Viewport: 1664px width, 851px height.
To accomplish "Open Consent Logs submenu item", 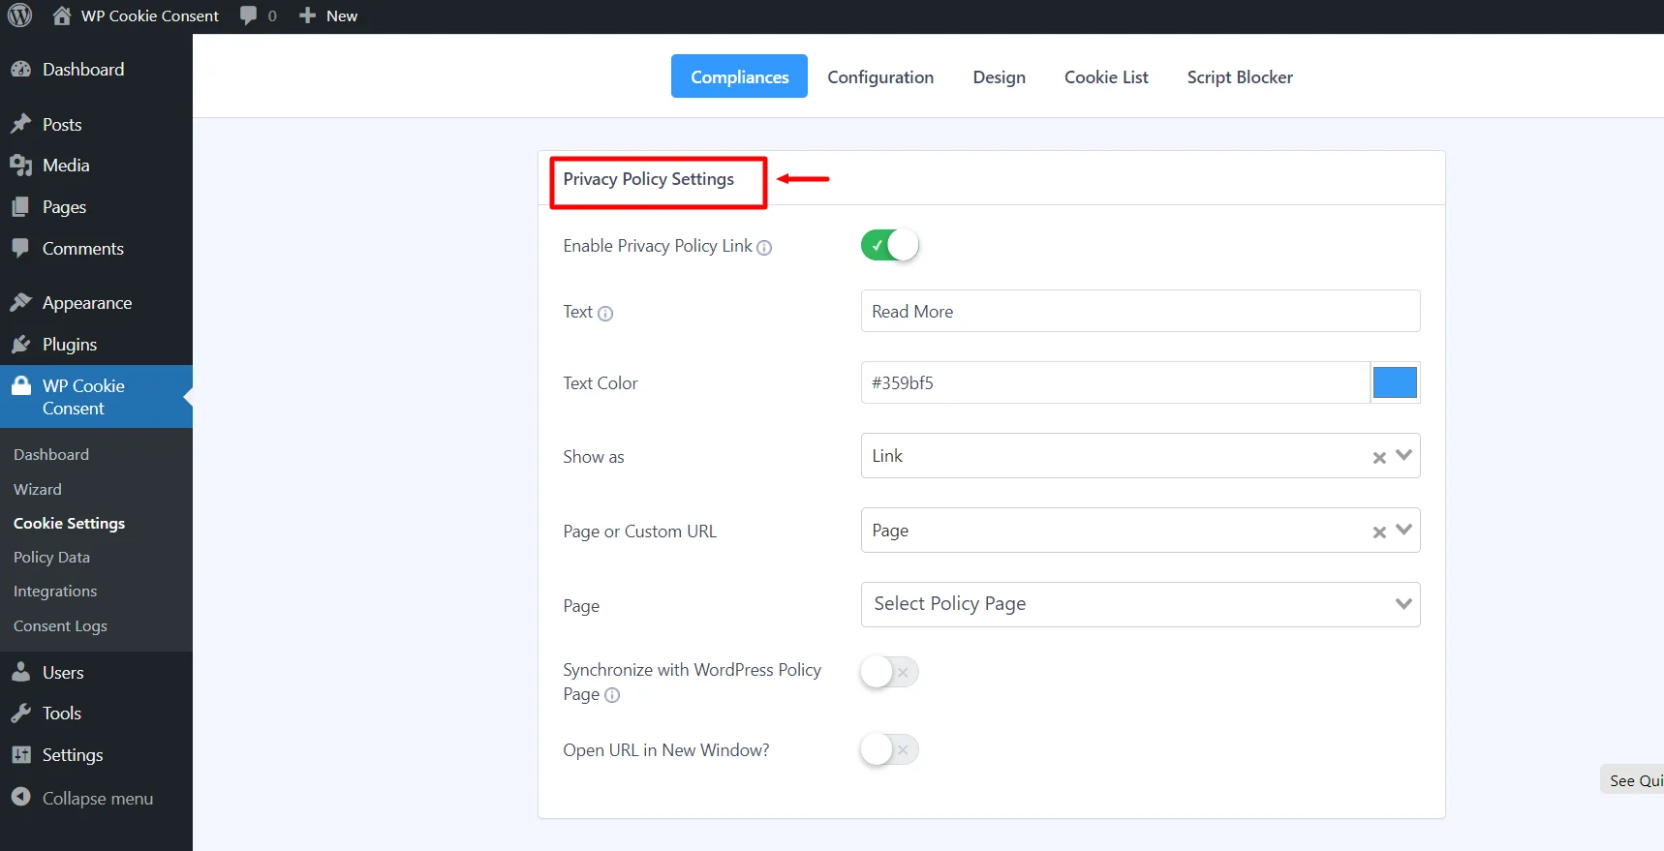I will pos(60,625).
